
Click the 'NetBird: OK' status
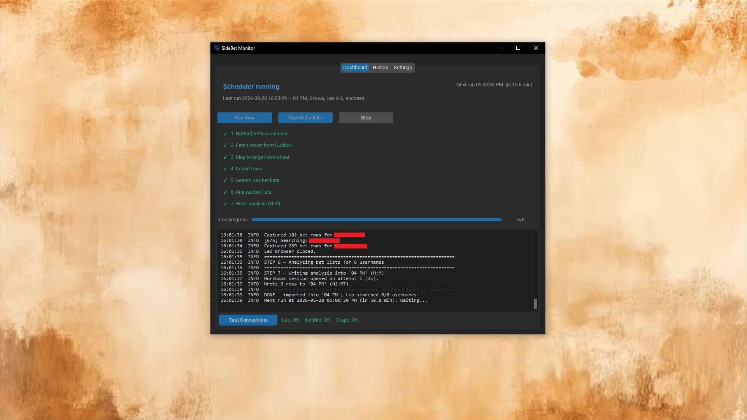coord(317,320)
